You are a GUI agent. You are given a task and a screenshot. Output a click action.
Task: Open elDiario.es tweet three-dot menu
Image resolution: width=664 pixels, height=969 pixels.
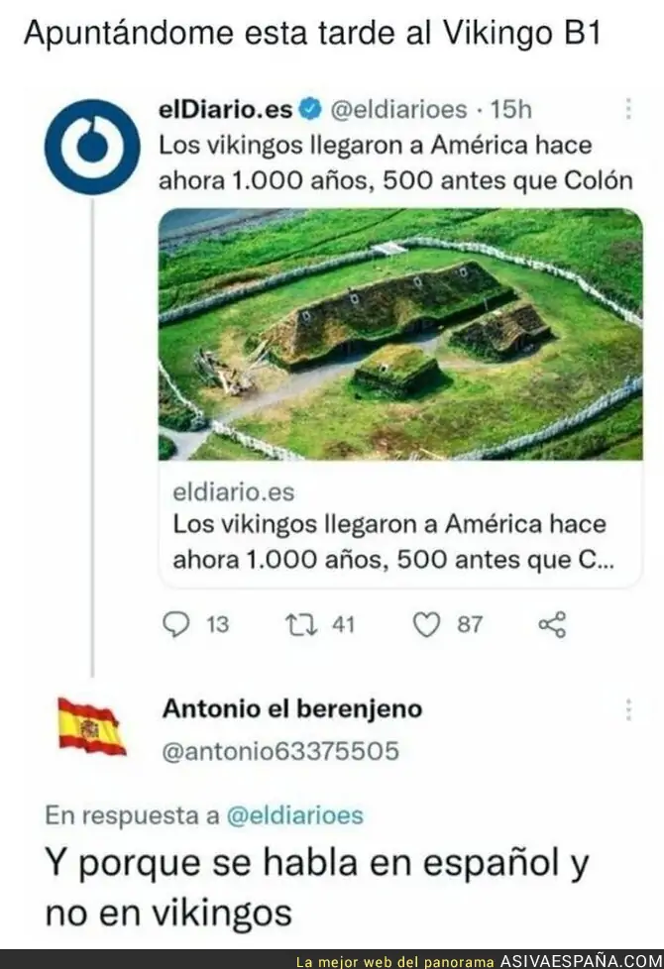click(x=628, y=109)
